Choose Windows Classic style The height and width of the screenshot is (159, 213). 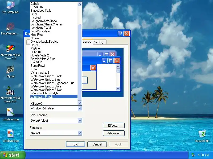tap(54, 93)
